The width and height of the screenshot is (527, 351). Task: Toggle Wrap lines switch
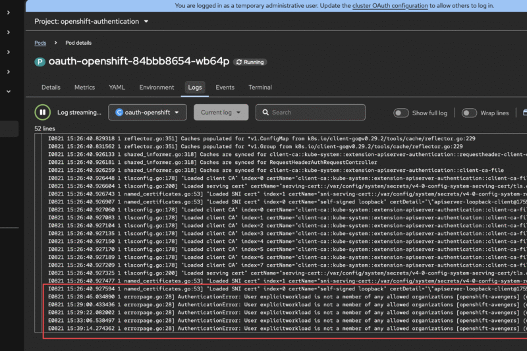(469, 113)
